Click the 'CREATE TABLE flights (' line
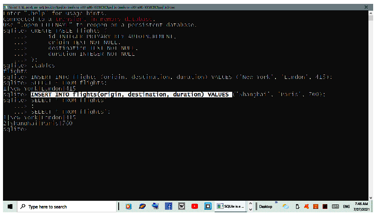The width and height of the screenshot is (377, 217). (69, 31)
